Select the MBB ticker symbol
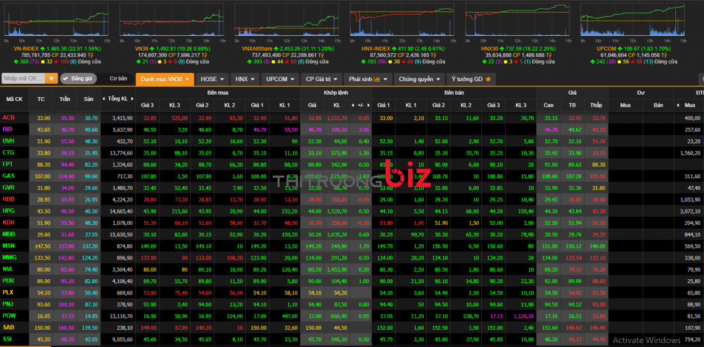 coord(9,234)
